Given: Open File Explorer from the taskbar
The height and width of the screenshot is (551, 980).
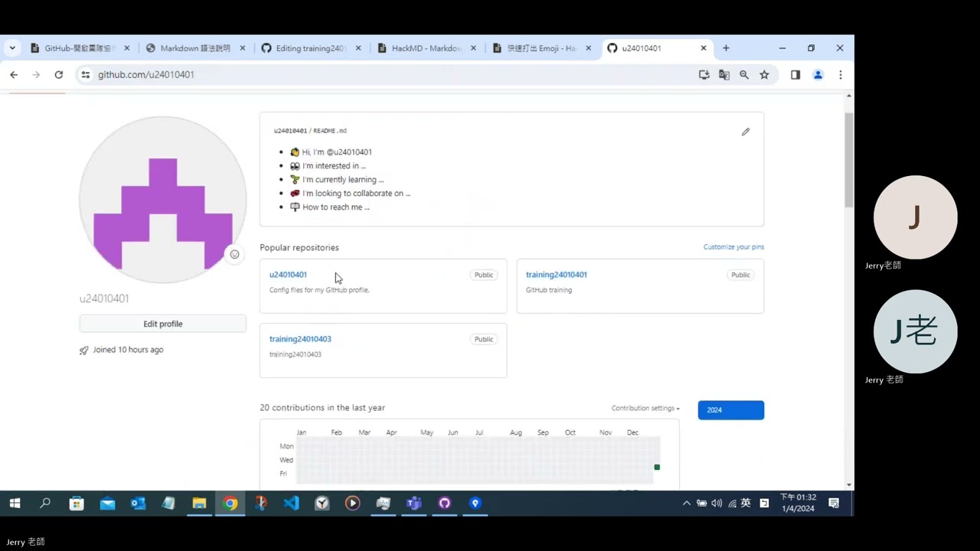Looking at the screenshot, I should [x=199, y=504].
